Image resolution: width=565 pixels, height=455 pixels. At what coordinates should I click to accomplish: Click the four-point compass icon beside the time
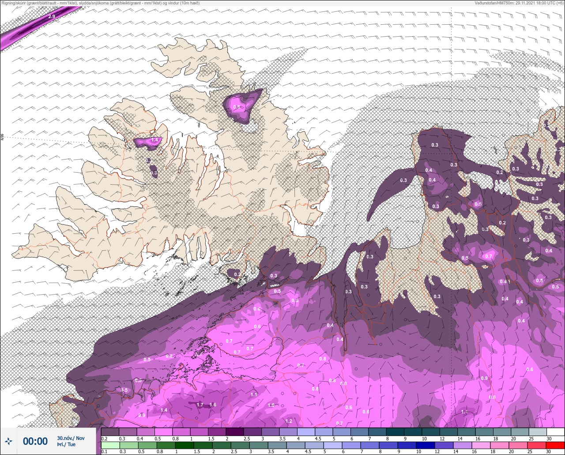(x=8, y=441)
